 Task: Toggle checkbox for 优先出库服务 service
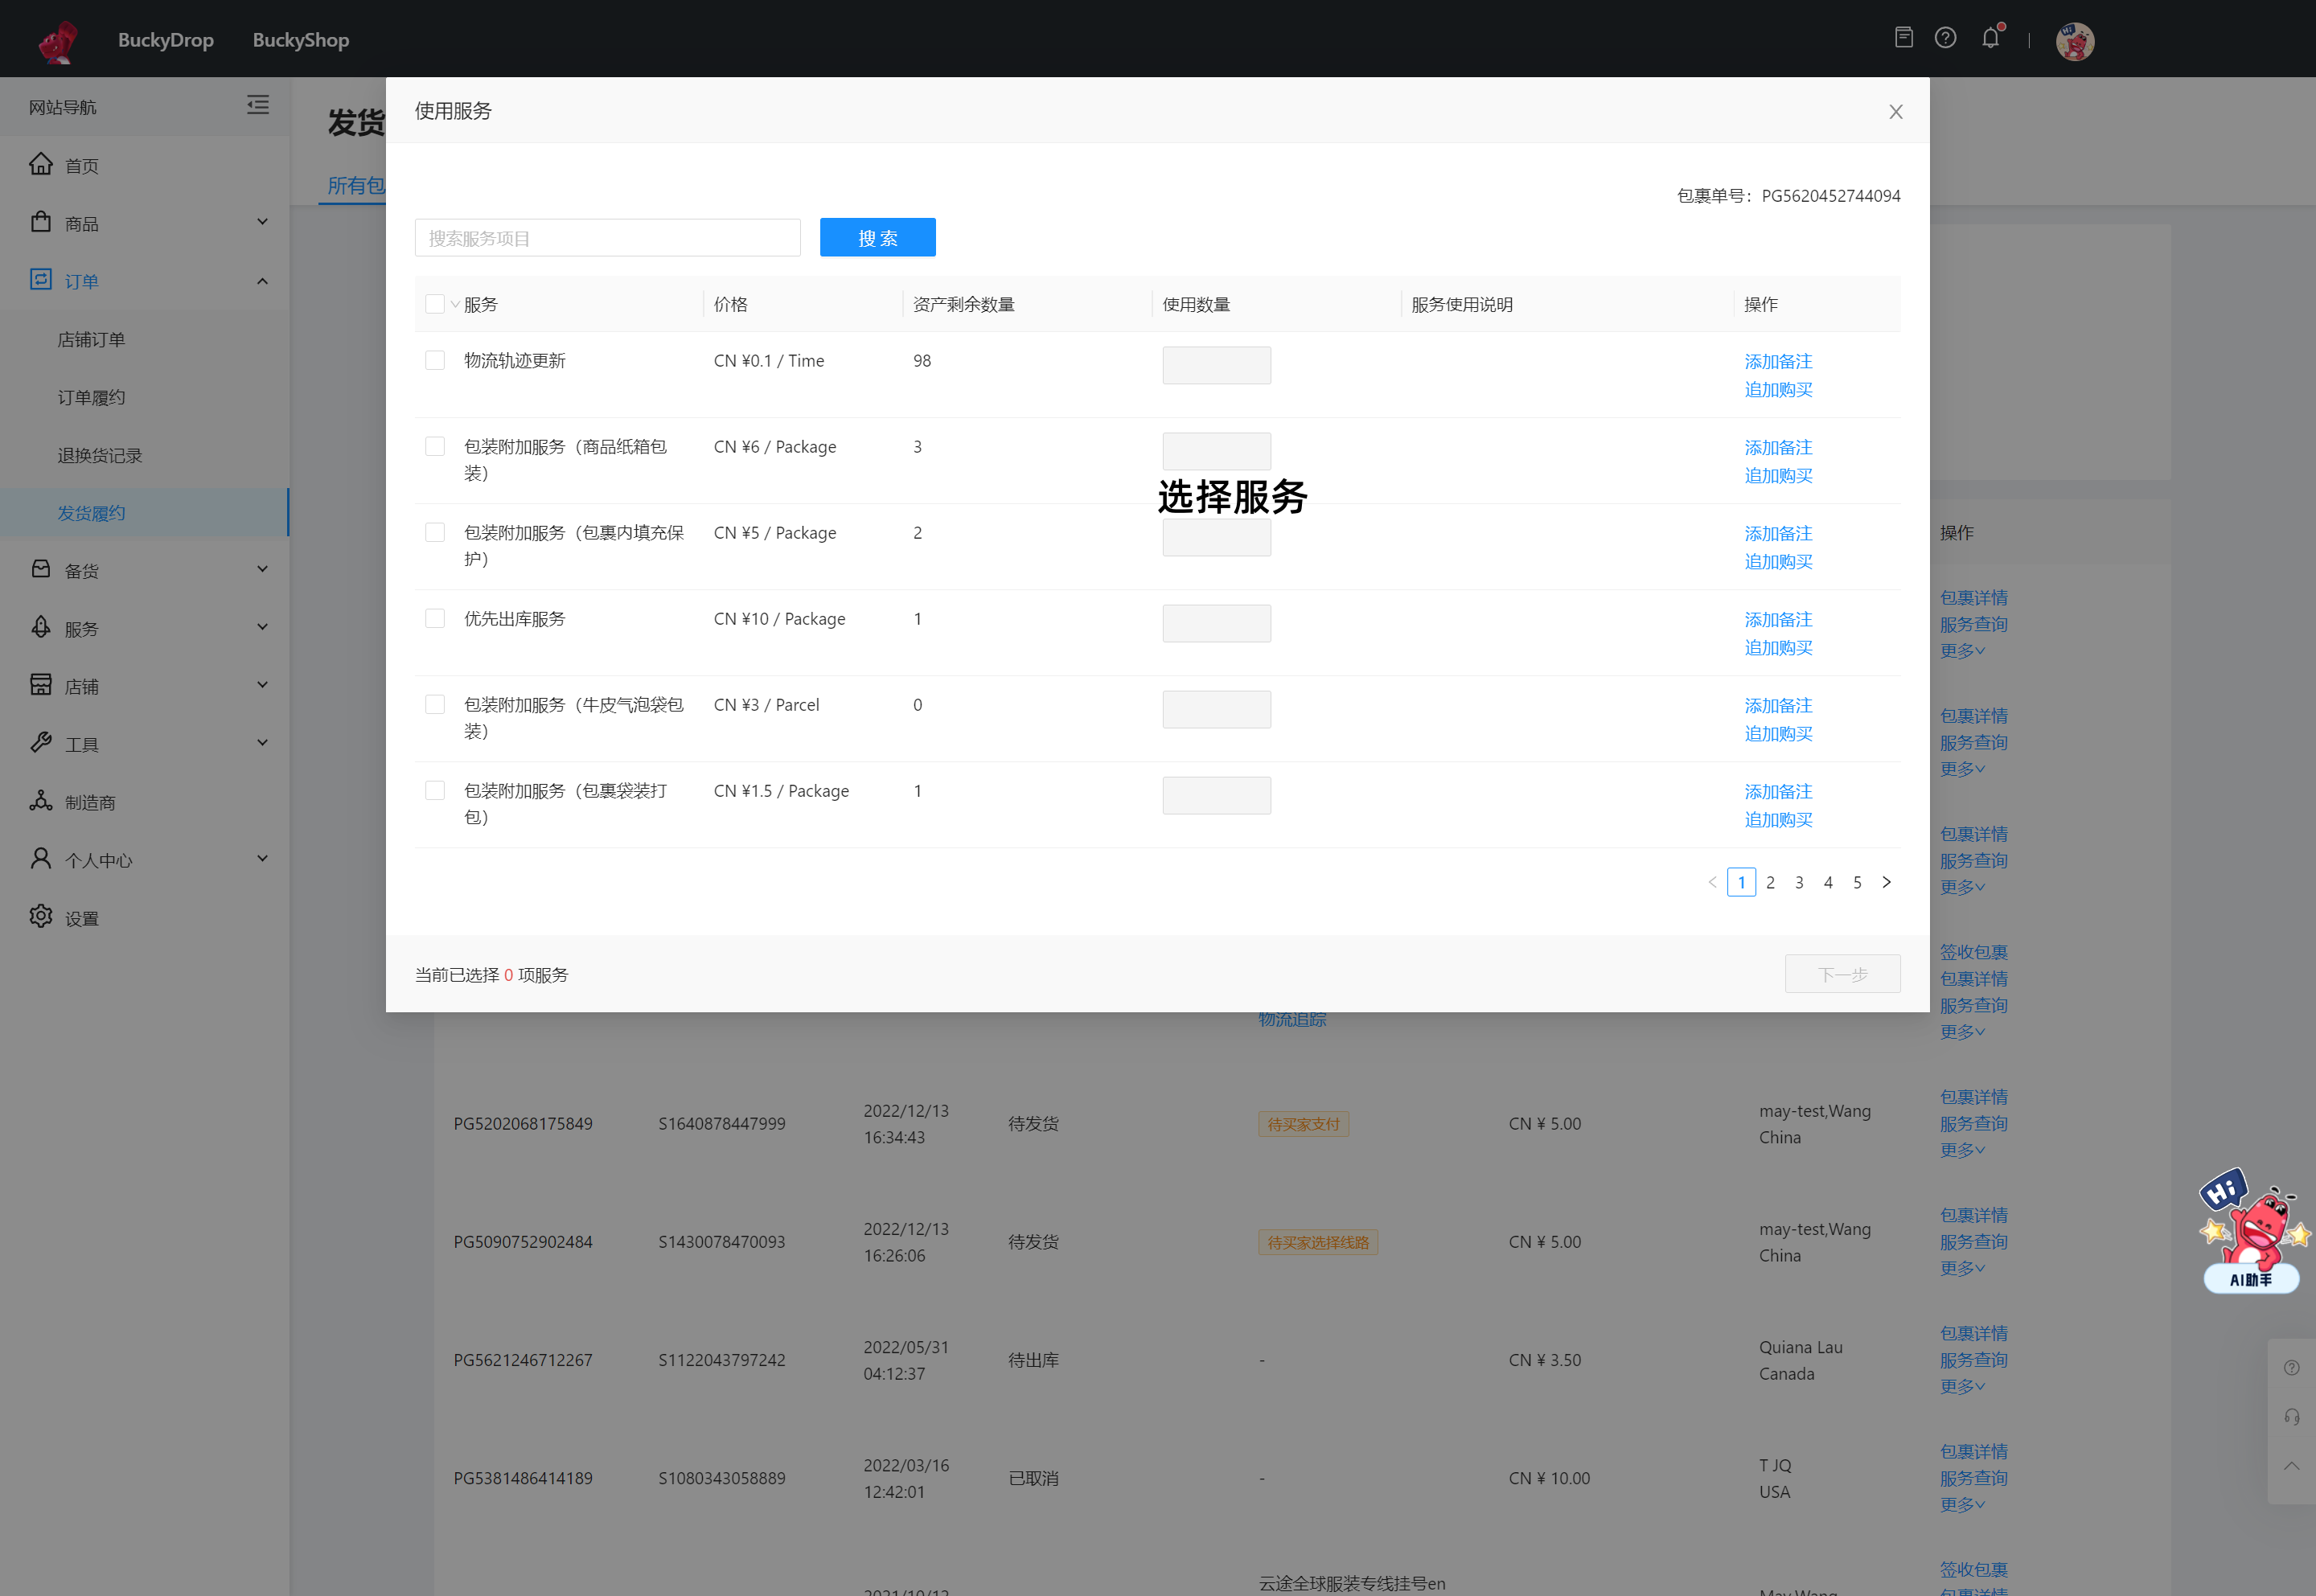(437, 617)
